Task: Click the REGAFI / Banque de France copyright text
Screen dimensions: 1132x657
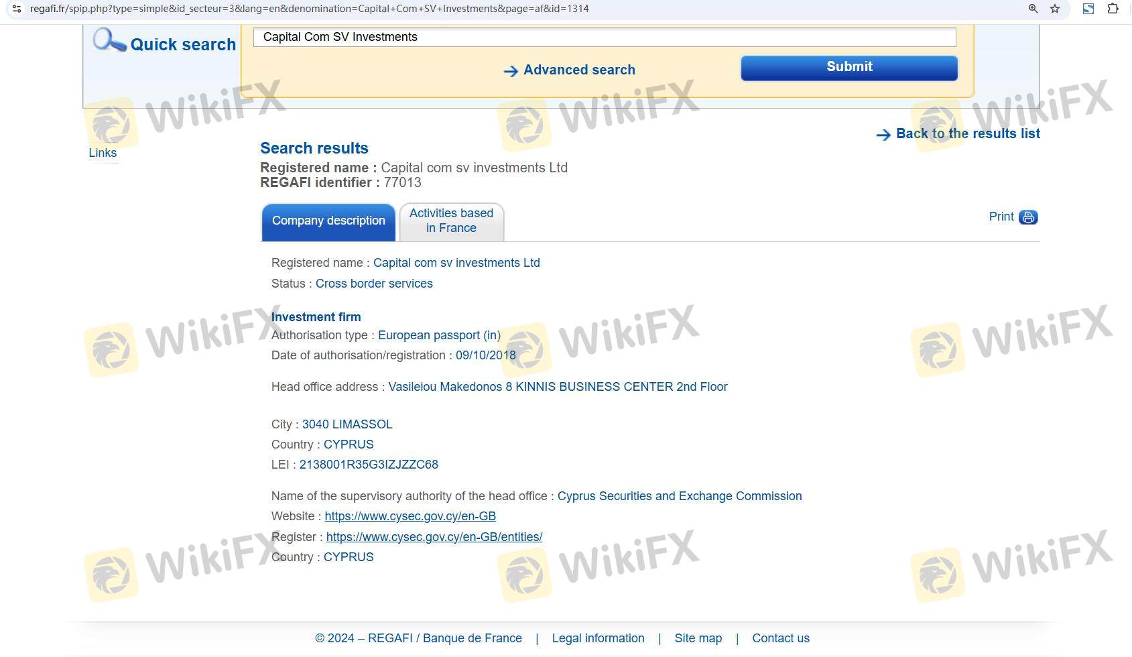Action: pyautogui.click(x=418, y=638)
